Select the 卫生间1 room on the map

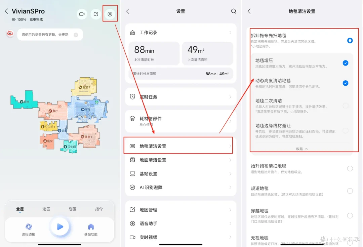(x=48, y=127)
